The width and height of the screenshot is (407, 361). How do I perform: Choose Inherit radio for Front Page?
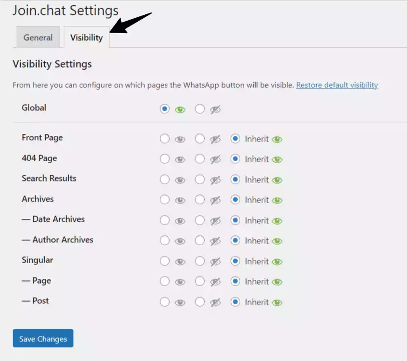click(x=235, y=138)
